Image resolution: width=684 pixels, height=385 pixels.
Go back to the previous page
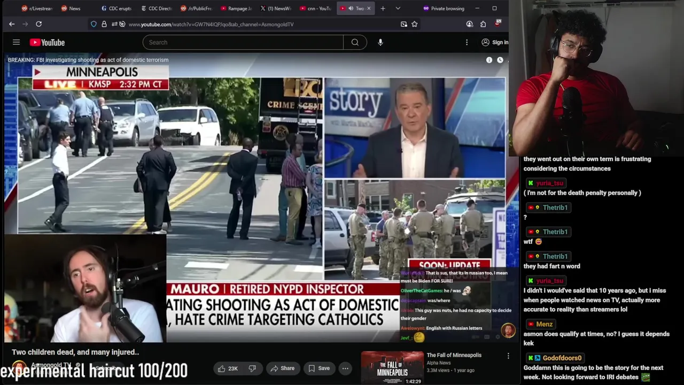click(12, 24)
